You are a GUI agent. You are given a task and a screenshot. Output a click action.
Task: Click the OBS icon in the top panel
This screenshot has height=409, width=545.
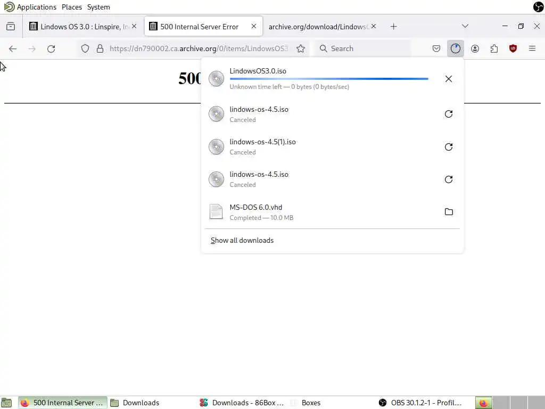coord(538,6)
